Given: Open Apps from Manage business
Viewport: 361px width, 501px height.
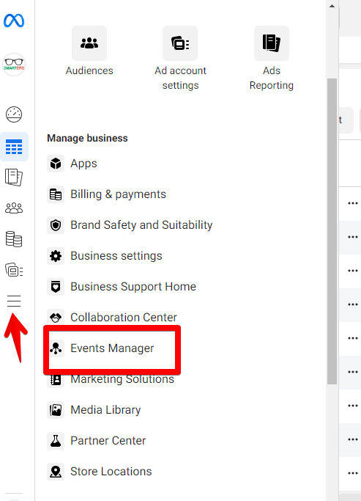Looking at the screenshot, I should [x=84, y=164].
